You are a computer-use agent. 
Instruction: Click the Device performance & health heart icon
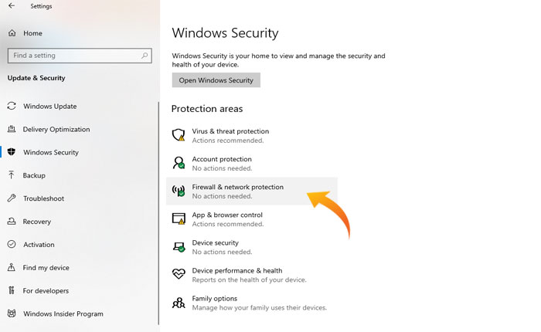(179, 274)
